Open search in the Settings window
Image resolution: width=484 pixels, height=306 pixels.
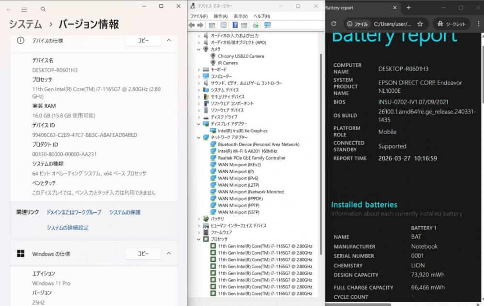tap(43, 9)
